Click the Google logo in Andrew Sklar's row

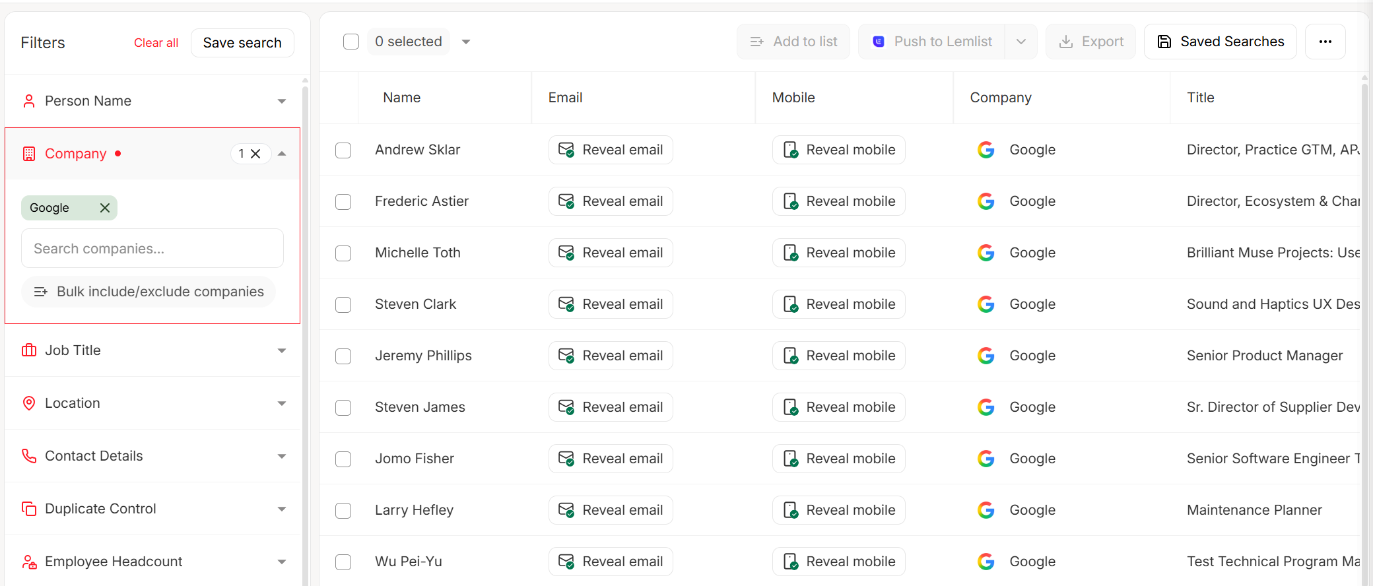click(986, 150)
